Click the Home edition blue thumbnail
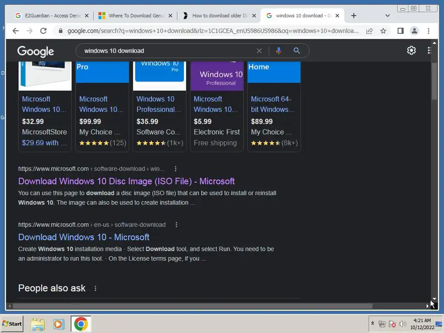Image resolution: width=444 pixels, height=333 pixels. pyautogui.click(x=274, y=72)
